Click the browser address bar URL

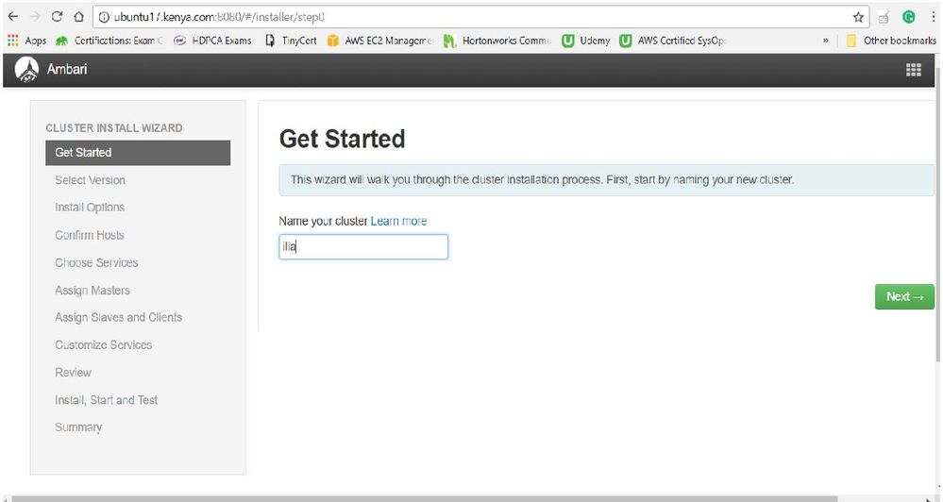click(x=220, y=17)
